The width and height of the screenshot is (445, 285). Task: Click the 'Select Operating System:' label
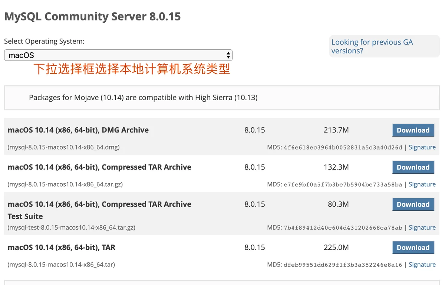(x=44, y=41)
